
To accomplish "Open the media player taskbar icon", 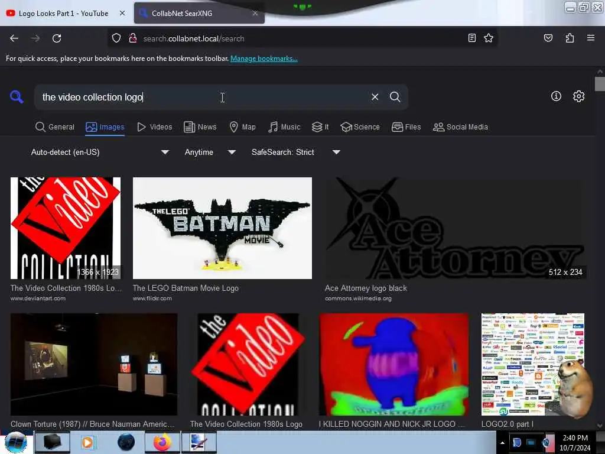I will [x=87, y=442].
